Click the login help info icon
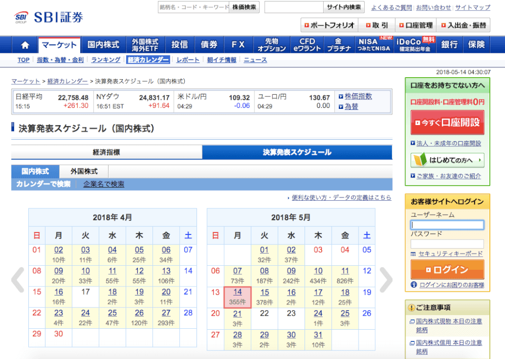This screenshot has height=359, width=505. pyautogui.click(x=414, y=285)
